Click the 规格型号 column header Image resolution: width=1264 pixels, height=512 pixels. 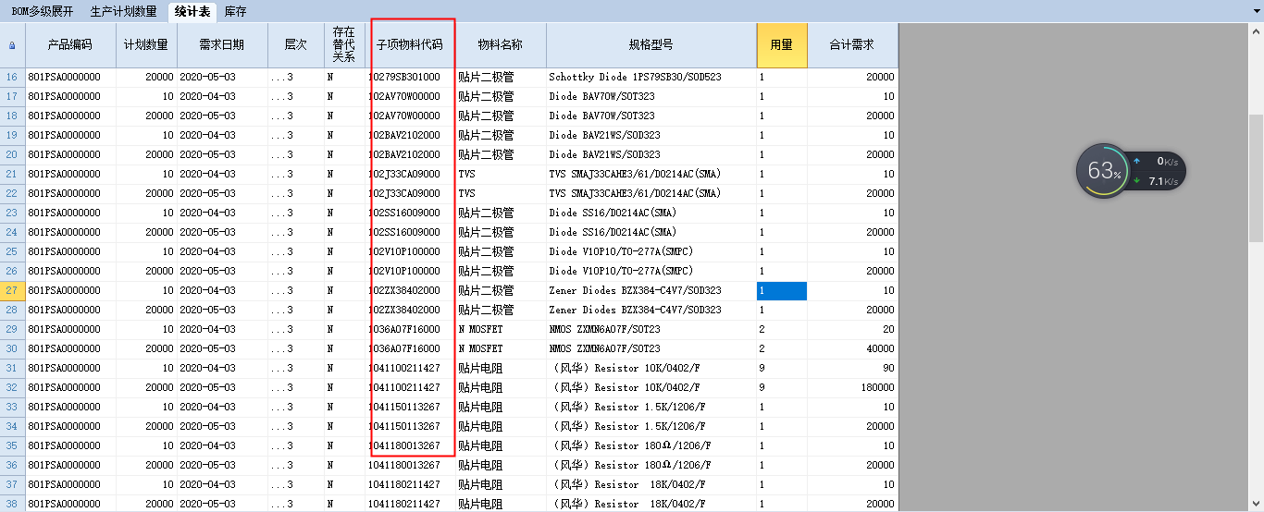pyautogui.click(x=651, y=45)
